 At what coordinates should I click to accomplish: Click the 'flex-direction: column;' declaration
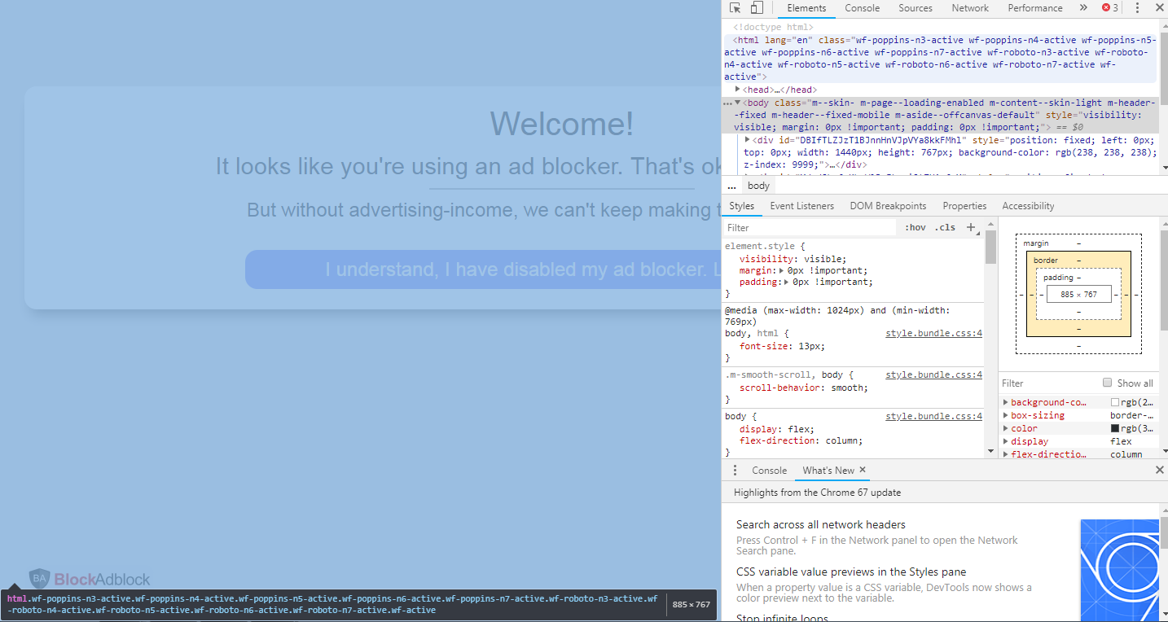801,440
